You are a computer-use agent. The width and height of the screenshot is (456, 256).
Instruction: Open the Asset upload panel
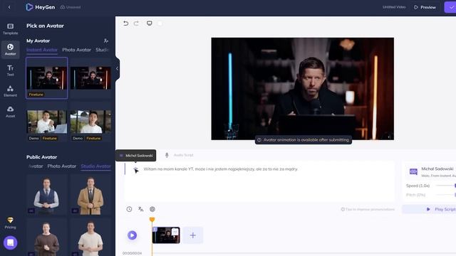tap(10, 112)
